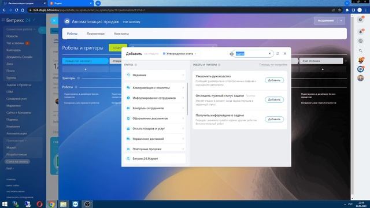
Task: Open the search magnifier in right panel
Action: (361, 50)
